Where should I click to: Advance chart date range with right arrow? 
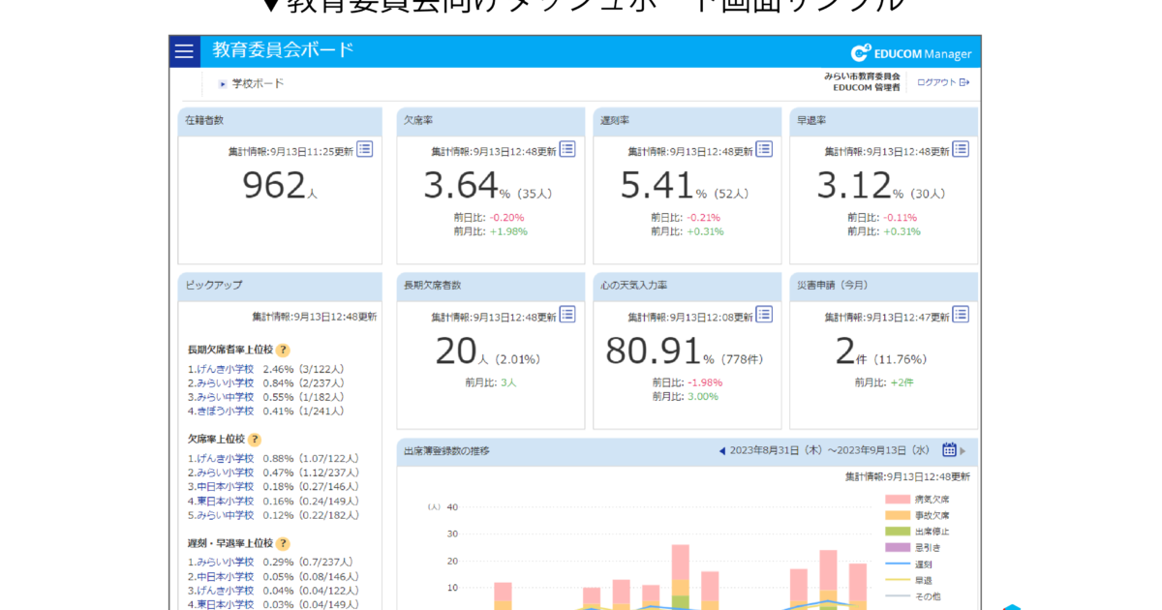(x=963, y=451)
